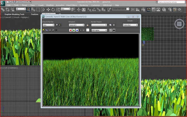187x117 pixels.
Task: Toggle the Window/Crossing selection button
Action: (x=43, y=9)
